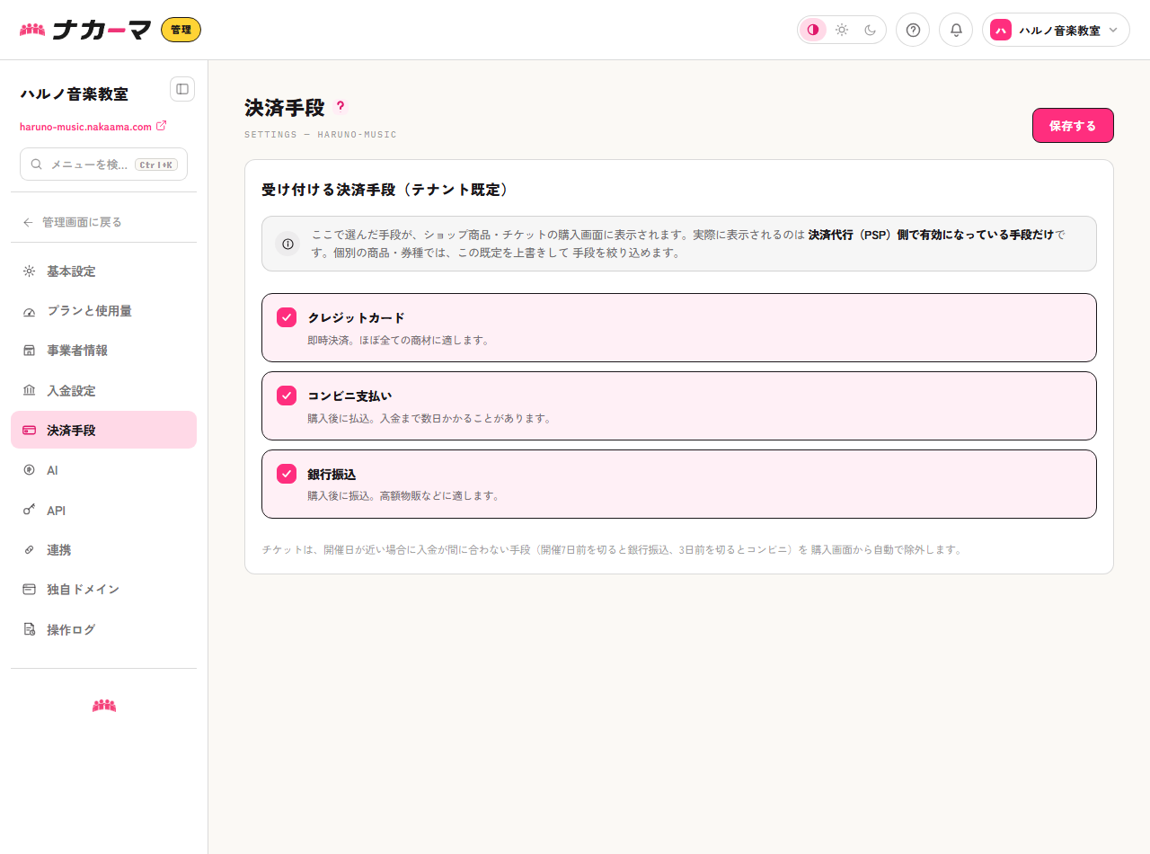This screenshot has height=854, width=1150.
Task: Click the pink people logo at the sidebar bottom
Action: [x=104, y=706]
